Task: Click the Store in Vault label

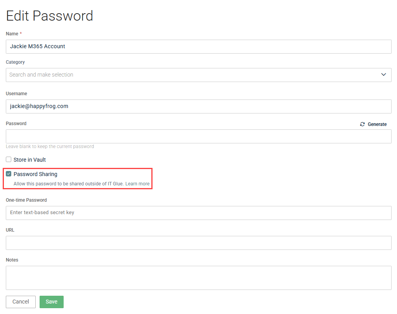Action: click(x=29, y=160)
